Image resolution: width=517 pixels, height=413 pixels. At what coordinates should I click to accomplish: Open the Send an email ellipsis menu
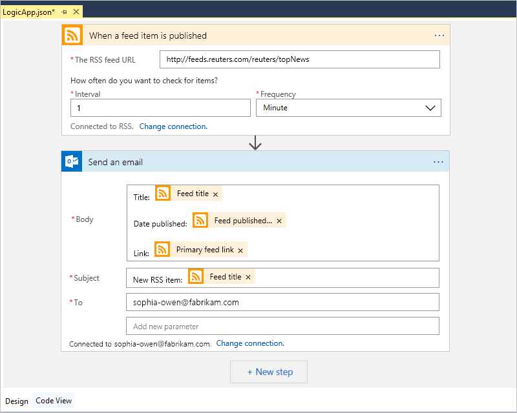pos(438,161)
